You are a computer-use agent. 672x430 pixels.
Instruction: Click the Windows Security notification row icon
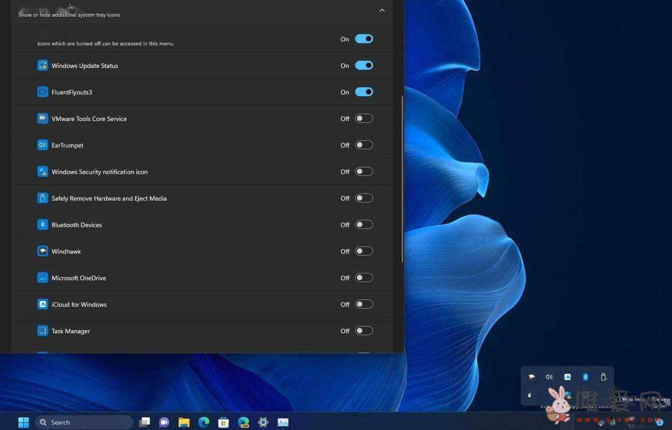click(43, 172)
